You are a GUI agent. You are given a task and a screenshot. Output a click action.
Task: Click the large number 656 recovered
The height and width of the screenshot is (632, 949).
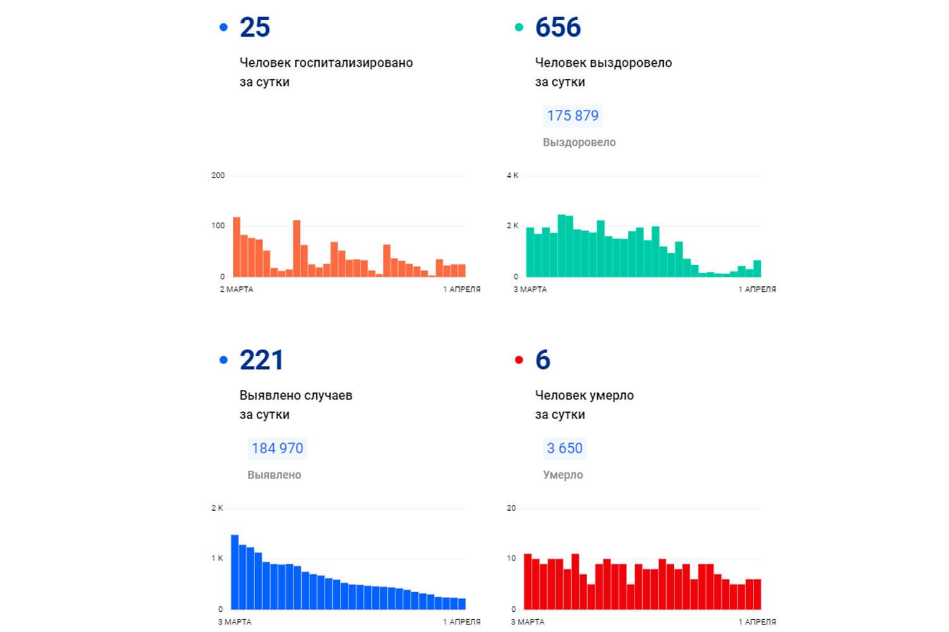(558, 27)
